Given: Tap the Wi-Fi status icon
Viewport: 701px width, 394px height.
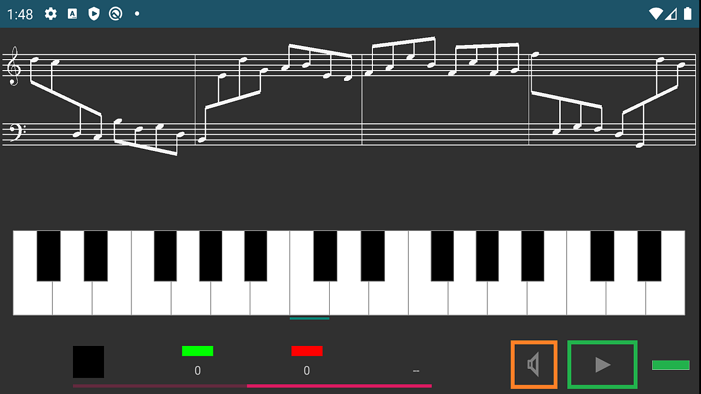Looking at the screenshot, I should coord(656,14).
